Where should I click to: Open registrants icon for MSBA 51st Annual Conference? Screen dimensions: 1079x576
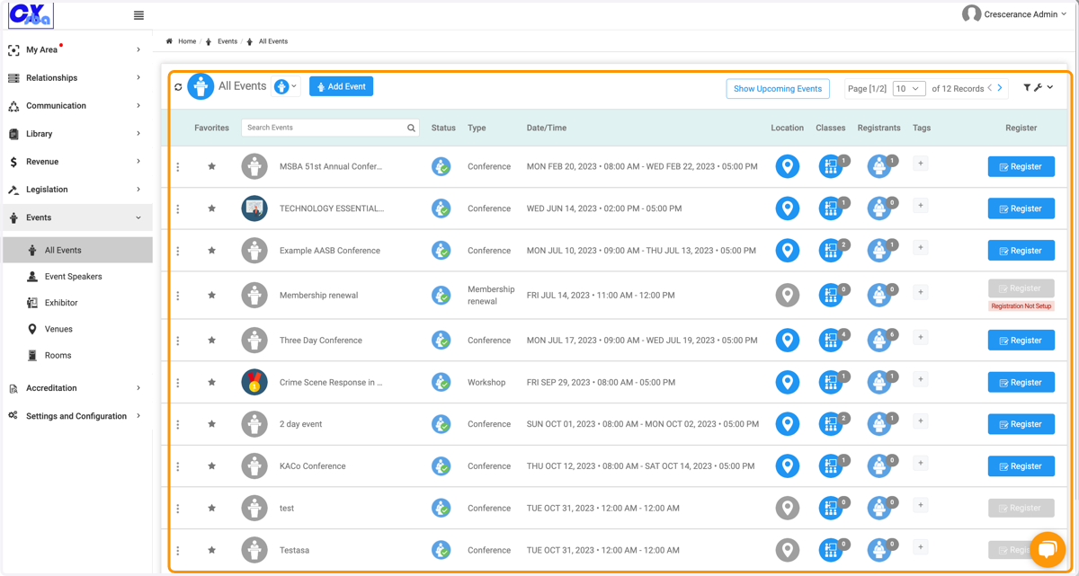click(x=879, y=166)
